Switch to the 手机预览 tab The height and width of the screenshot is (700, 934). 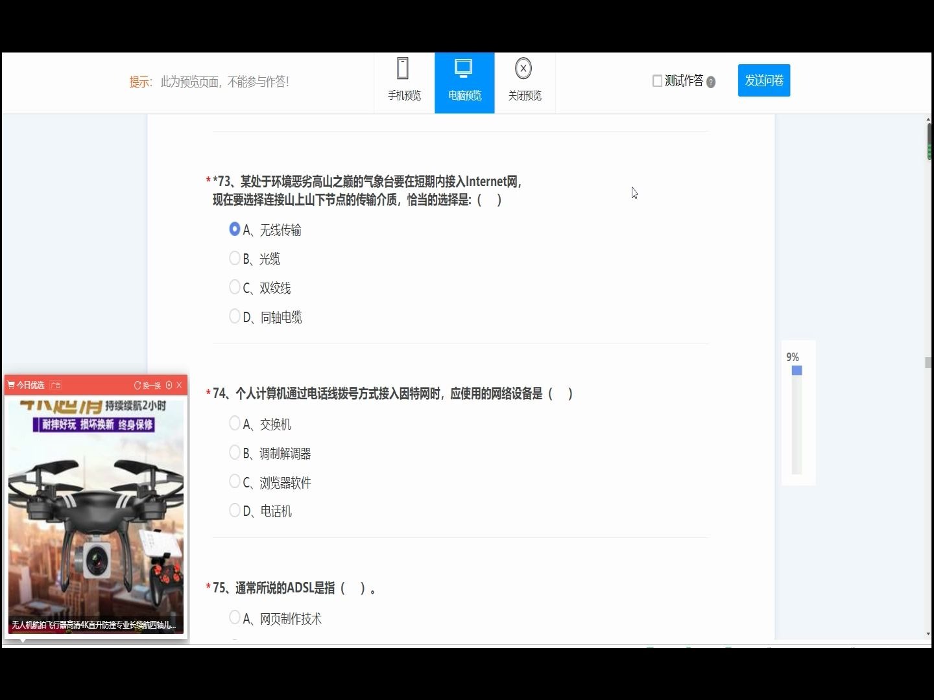pyautogui.click(x=403, y=83)
